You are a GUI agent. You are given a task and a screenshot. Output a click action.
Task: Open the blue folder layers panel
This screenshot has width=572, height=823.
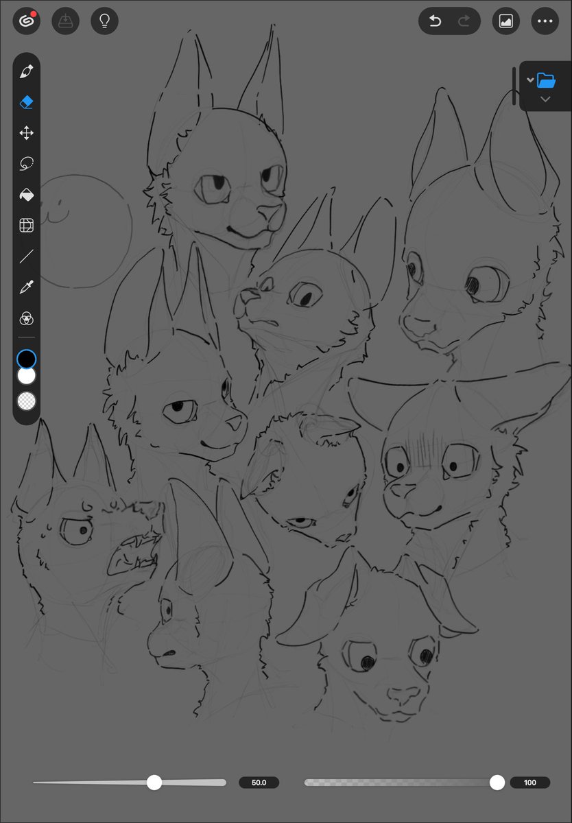coord(547,80)
